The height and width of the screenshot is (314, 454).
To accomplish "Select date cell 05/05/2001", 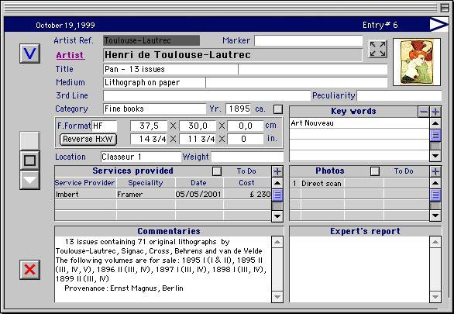I will click(199, 195).
